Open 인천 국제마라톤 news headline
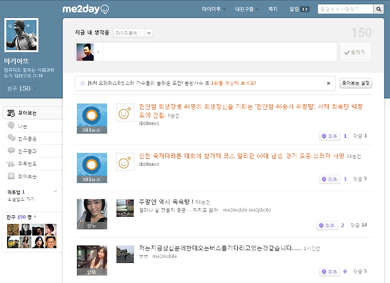Image resolution: width=390 pixels, height=283 pixels. click(x=242, y=156)
